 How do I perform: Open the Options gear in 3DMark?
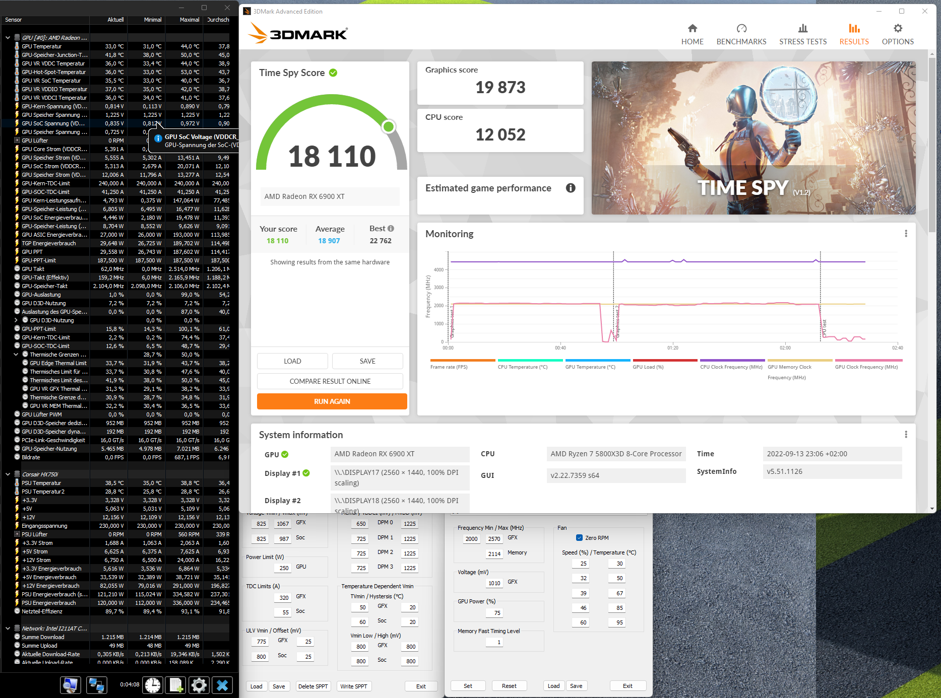click(x=898, y=28)
